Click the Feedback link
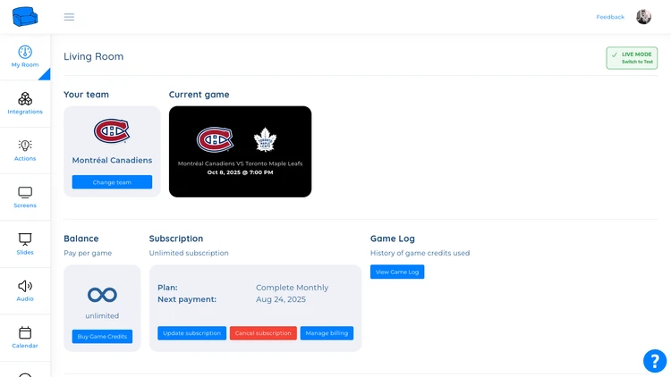The height and width of the screenshot is (377, 671). (610, 17)
